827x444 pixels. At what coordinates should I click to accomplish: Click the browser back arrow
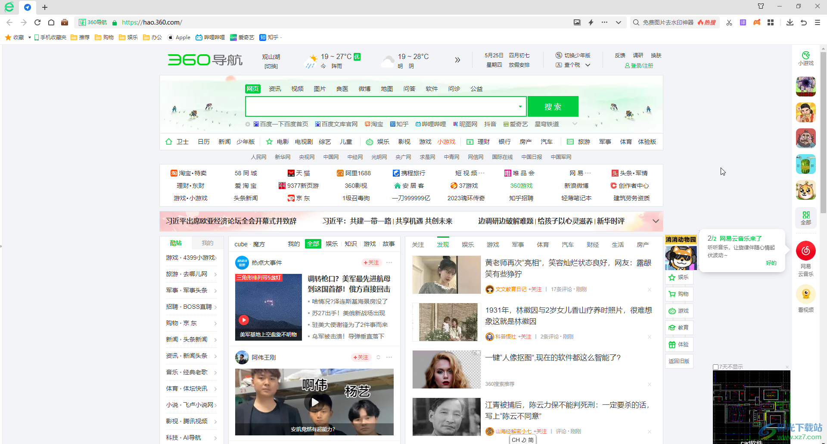(9, 22)
